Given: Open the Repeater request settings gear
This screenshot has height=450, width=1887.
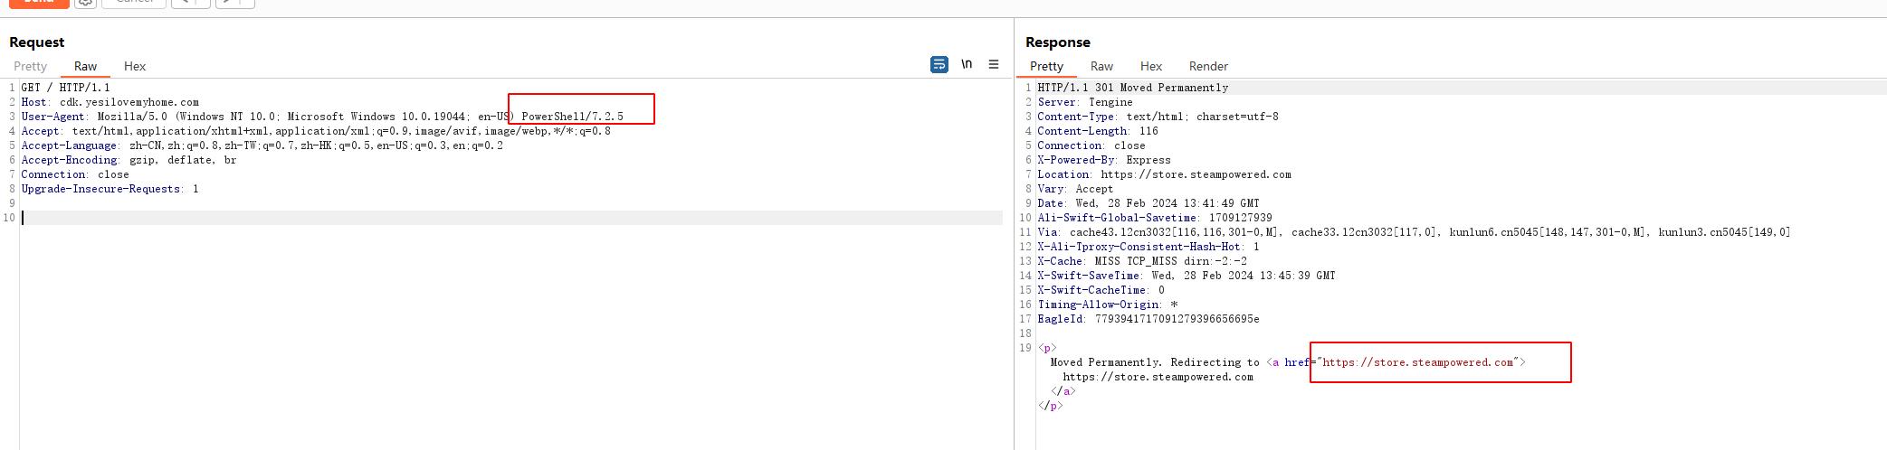Looking at the screenshot, I should pos(85,3).
